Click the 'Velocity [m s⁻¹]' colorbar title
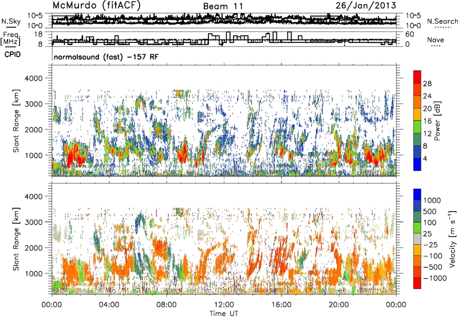 point(452,239)
